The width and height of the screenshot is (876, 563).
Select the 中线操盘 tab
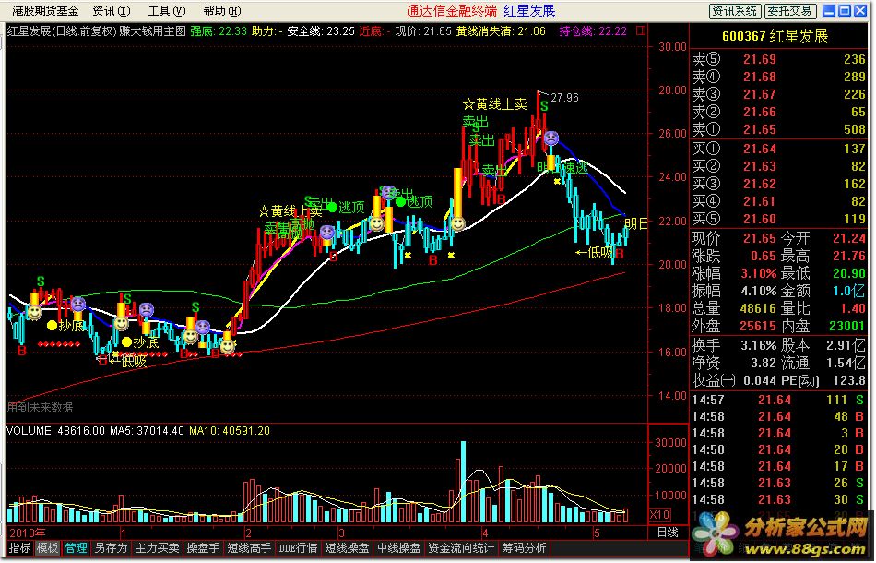(398, 548)
